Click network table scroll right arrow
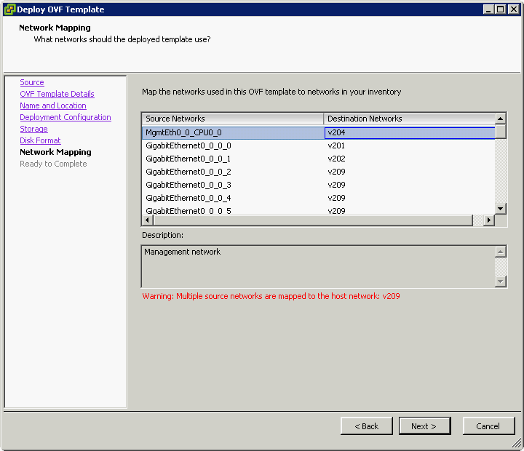Screen dimensions: 524x451 489,220
